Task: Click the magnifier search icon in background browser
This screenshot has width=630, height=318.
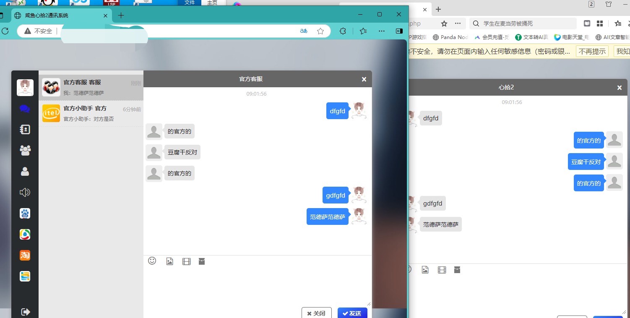Action: click(476, 23)
